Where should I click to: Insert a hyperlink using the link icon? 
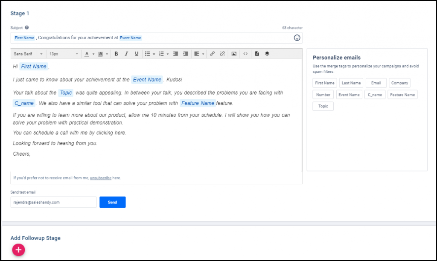coord(212,54)
